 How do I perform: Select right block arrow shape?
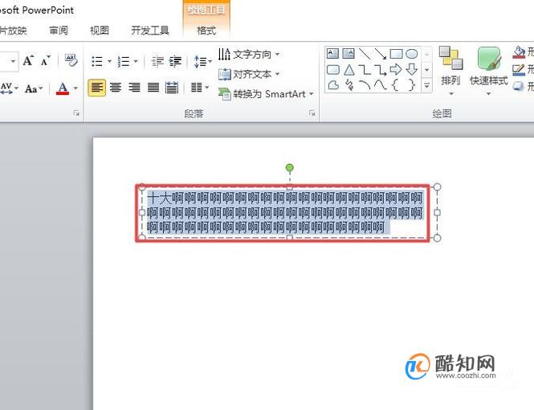tap(396, 69)
